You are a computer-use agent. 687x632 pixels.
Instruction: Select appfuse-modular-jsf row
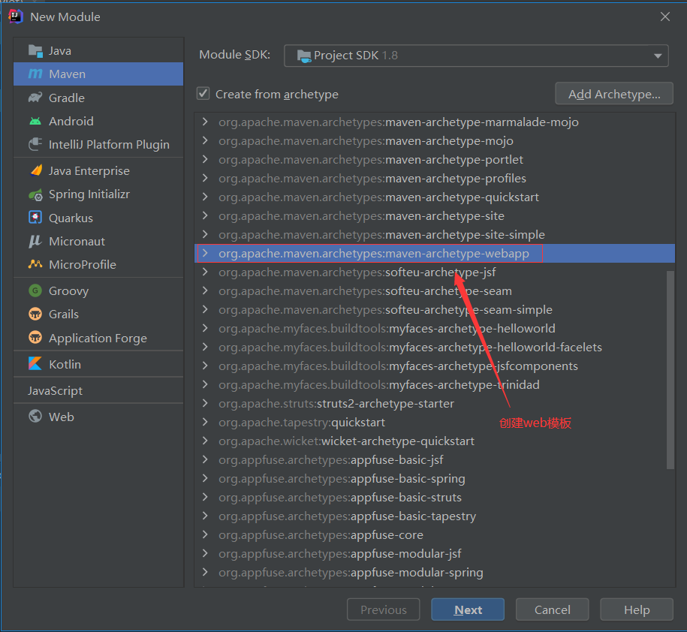(434, 554)
